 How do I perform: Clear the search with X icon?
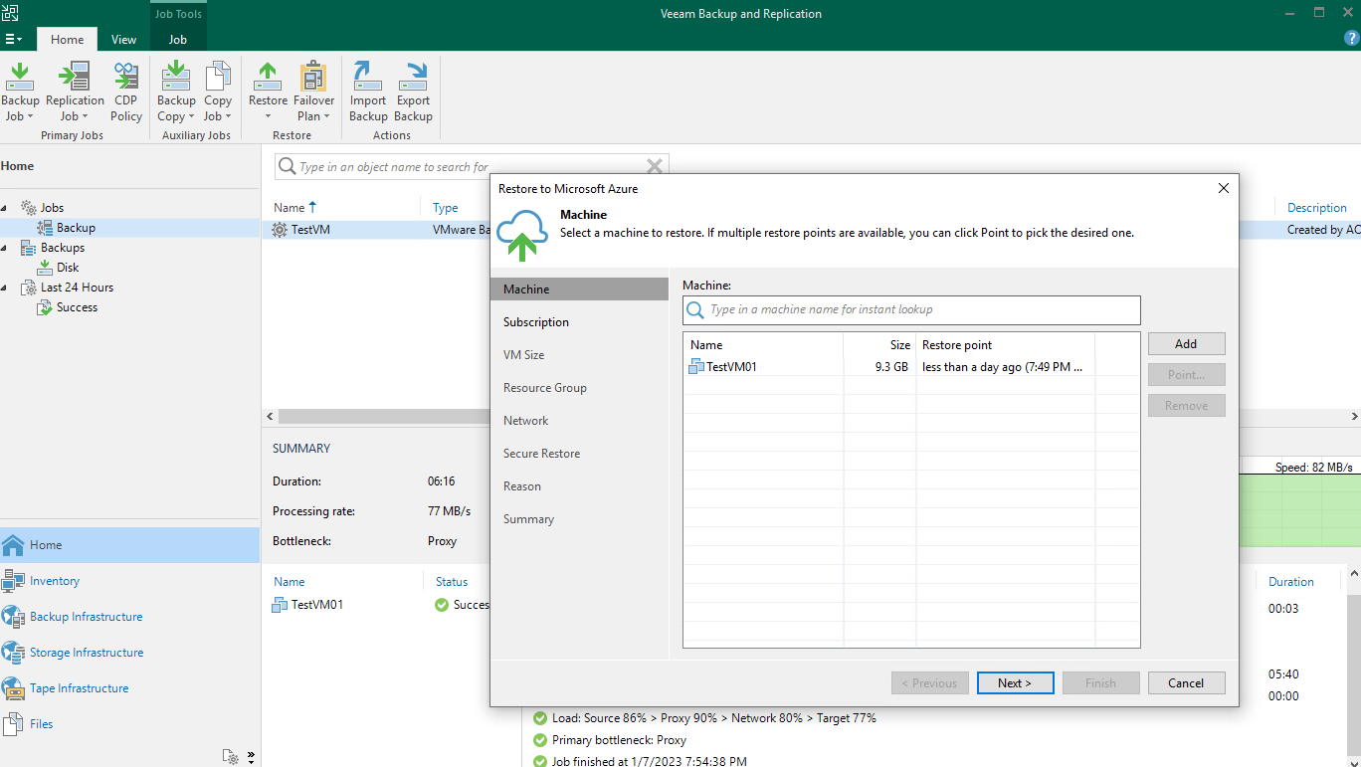tap(655, 167)
